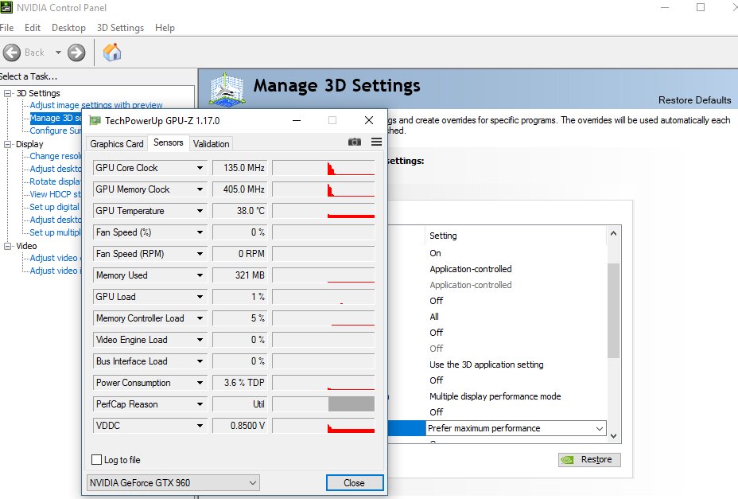738x499 pixels.
Task: Select the Use the 3D application setting row
Action: point(486,365)
